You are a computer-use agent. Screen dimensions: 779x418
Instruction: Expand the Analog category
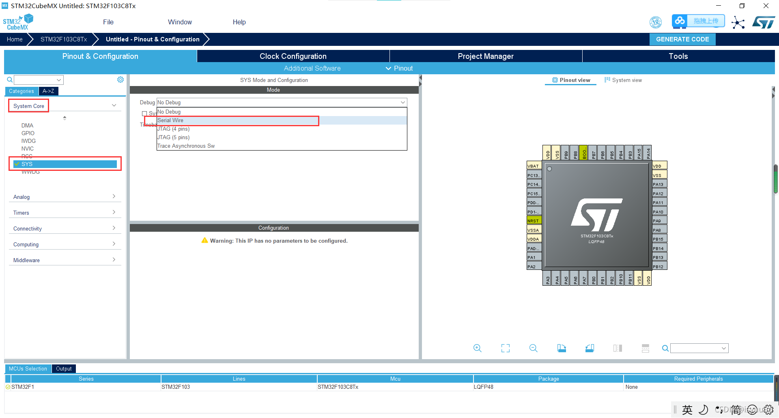click(114, 196)
